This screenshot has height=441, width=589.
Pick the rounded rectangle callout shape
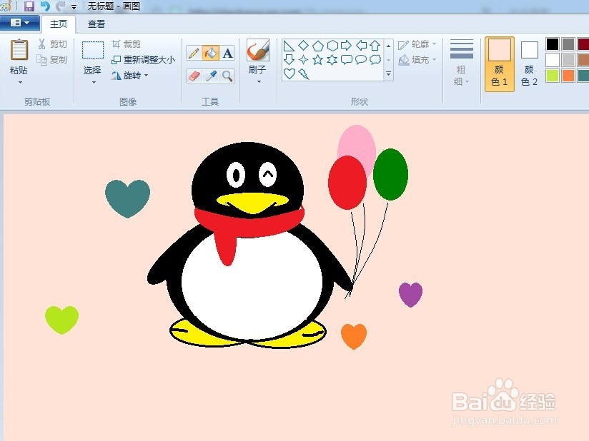click(347, 60)
